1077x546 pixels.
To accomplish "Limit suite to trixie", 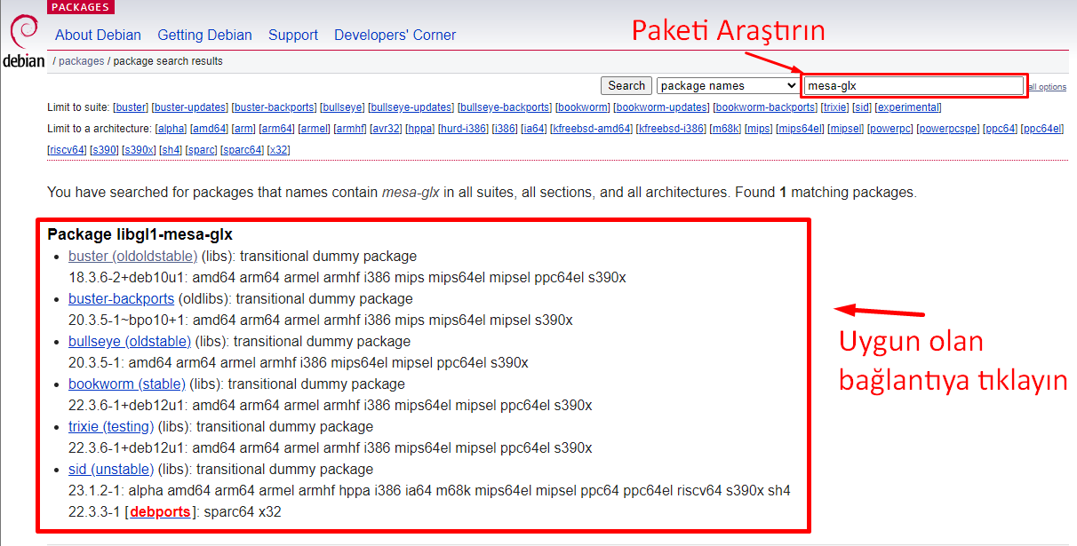I will click(x=834, y=107).
